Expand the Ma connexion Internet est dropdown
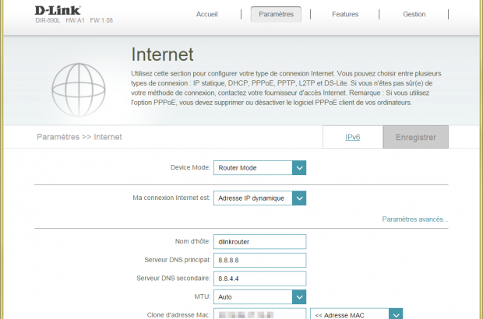 tap(298, 198)
